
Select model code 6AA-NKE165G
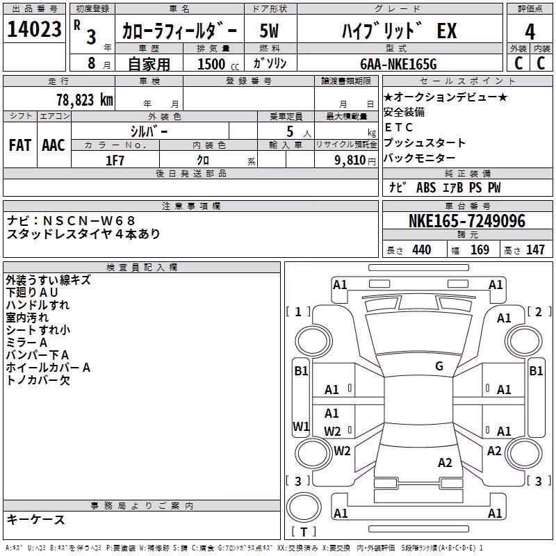click(398, 64)
